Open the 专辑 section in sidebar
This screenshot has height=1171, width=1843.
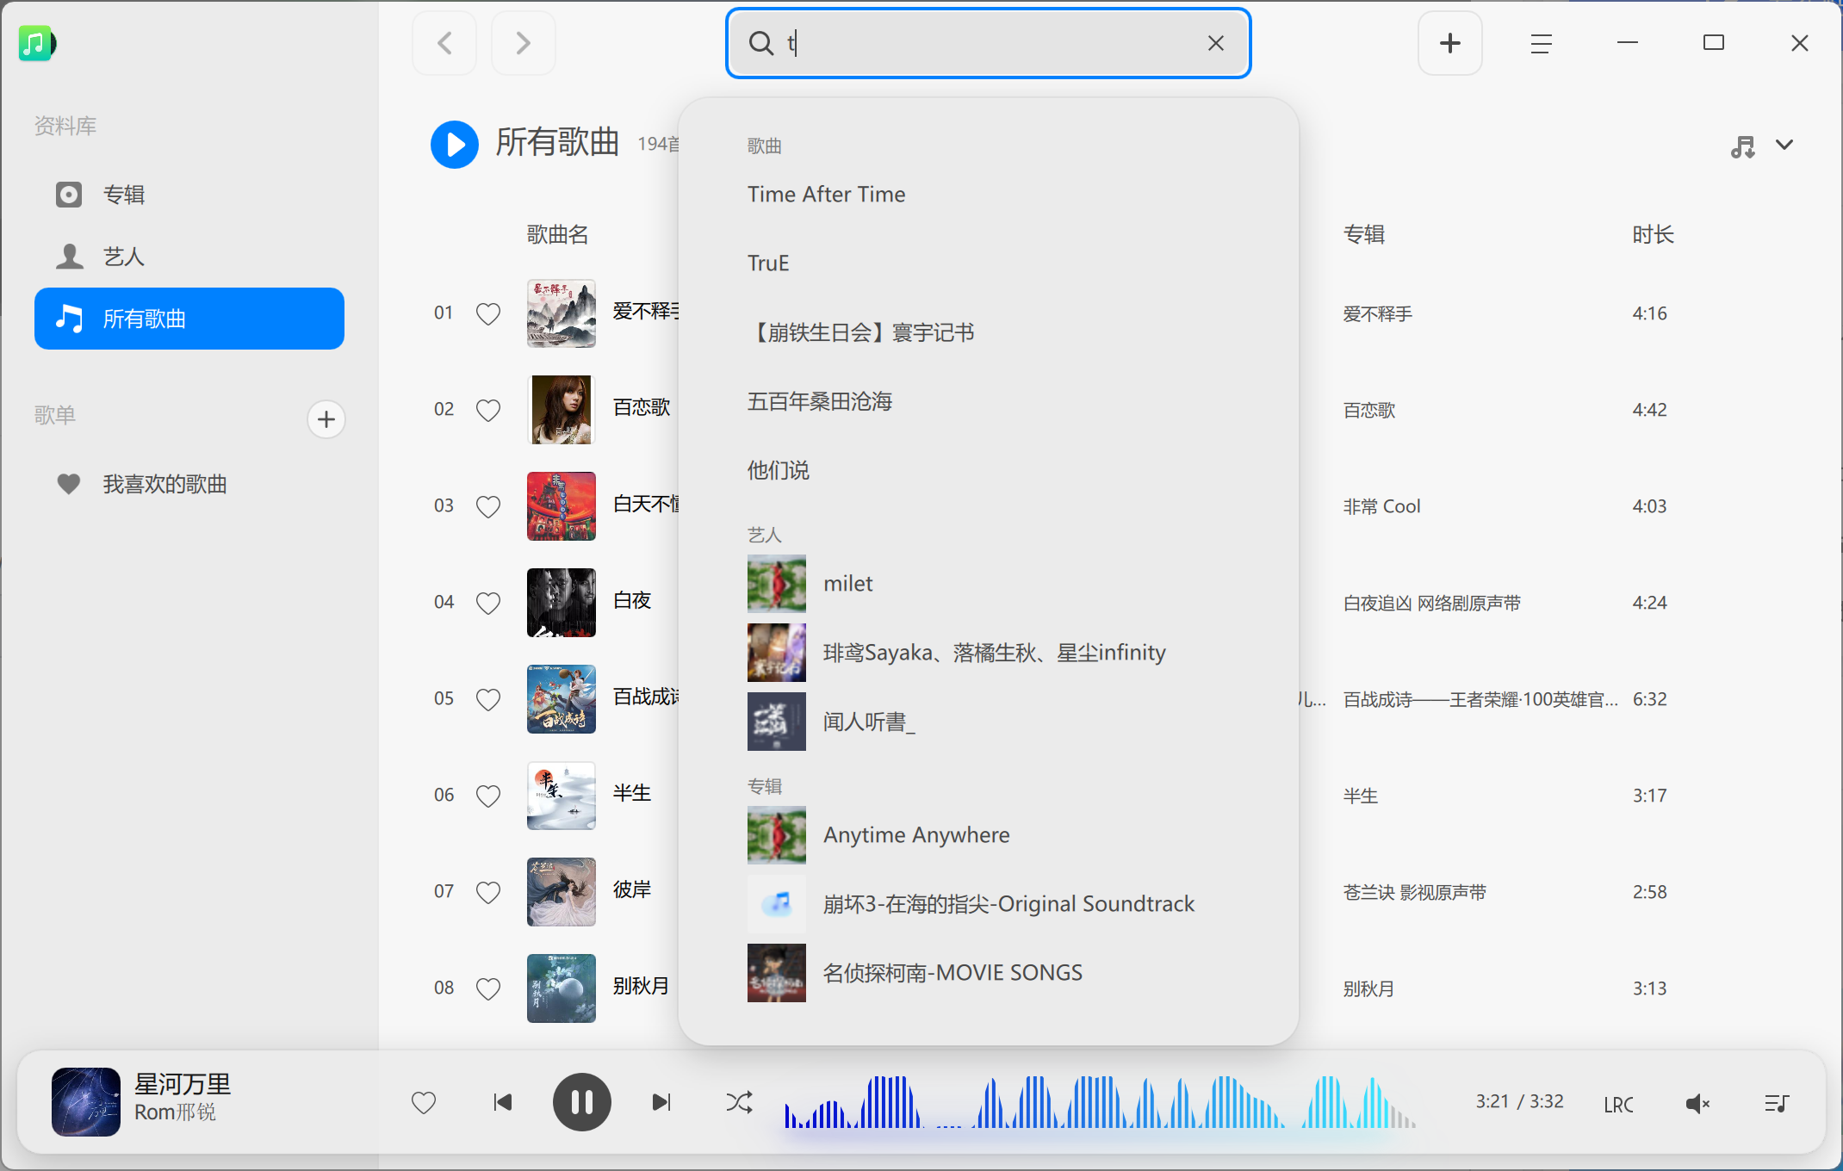(189, 195)
